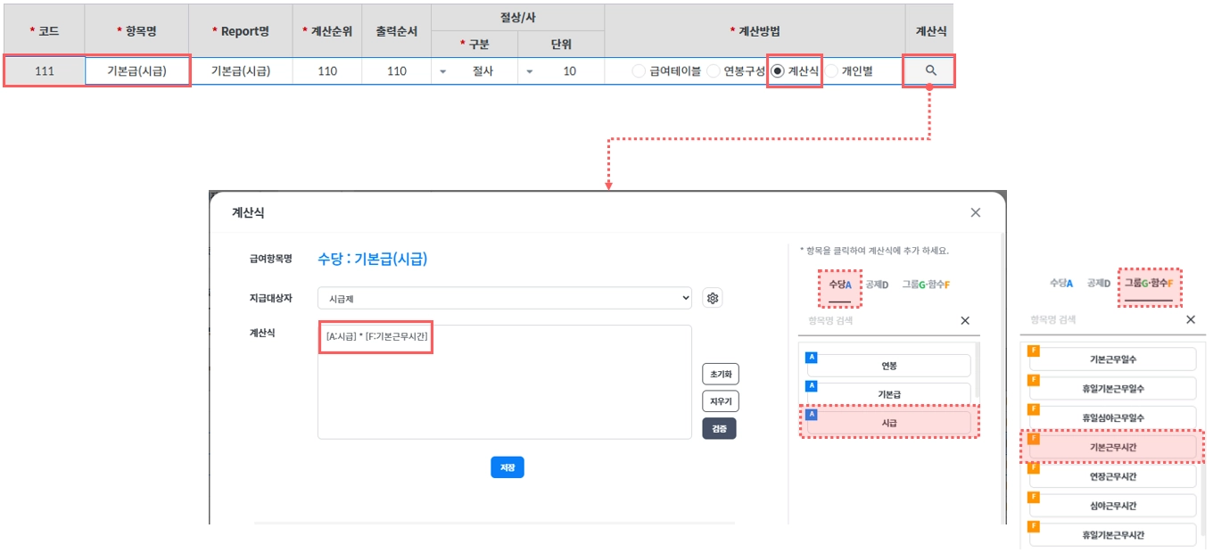Add 휴일심야근무일수 function item
The width and height of the screenshot is (1213, 553).
(1112, 417)
